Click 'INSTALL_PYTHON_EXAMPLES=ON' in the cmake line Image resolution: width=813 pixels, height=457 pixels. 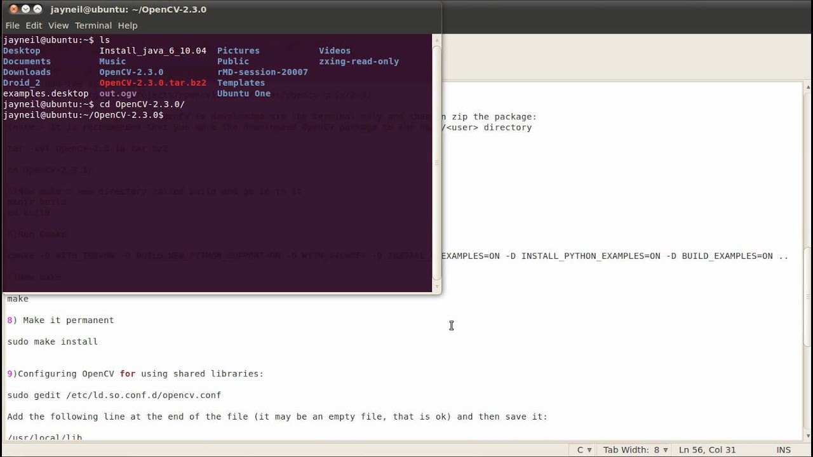tap(591, 256)
